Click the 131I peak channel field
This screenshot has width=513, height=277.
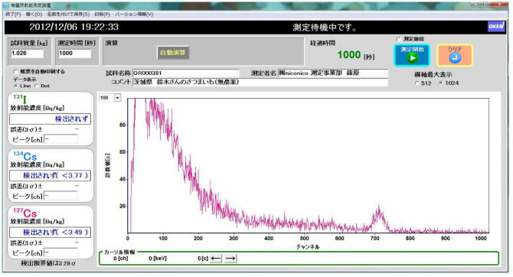click(x=60, y=139)
